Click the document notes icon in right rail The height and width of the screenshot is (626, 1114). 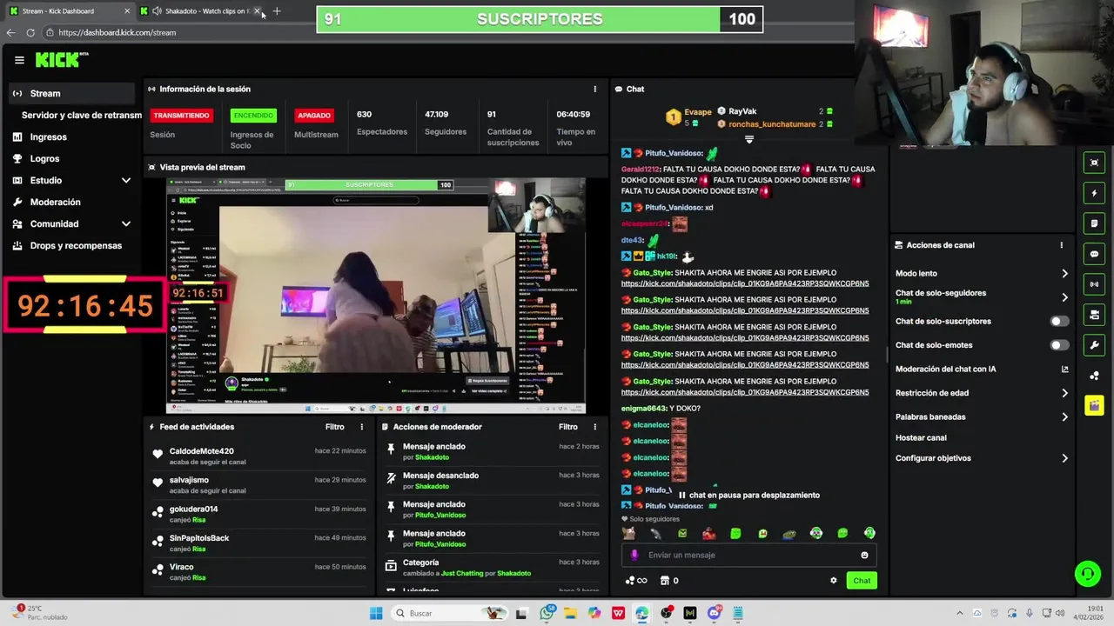[1094, 223]
